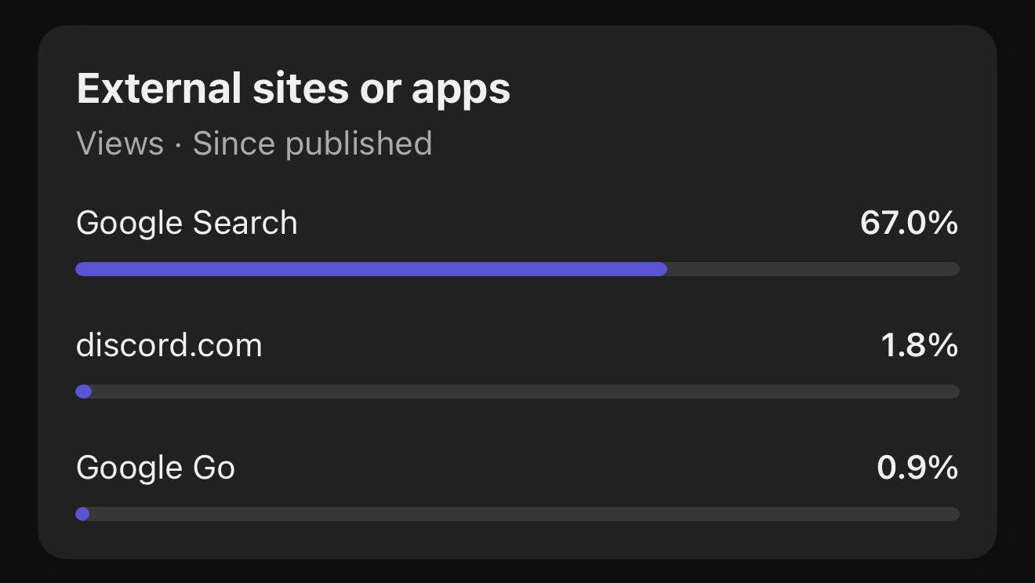
Task: Click the word "apps" in the card heading
Action: pos(461,90)
